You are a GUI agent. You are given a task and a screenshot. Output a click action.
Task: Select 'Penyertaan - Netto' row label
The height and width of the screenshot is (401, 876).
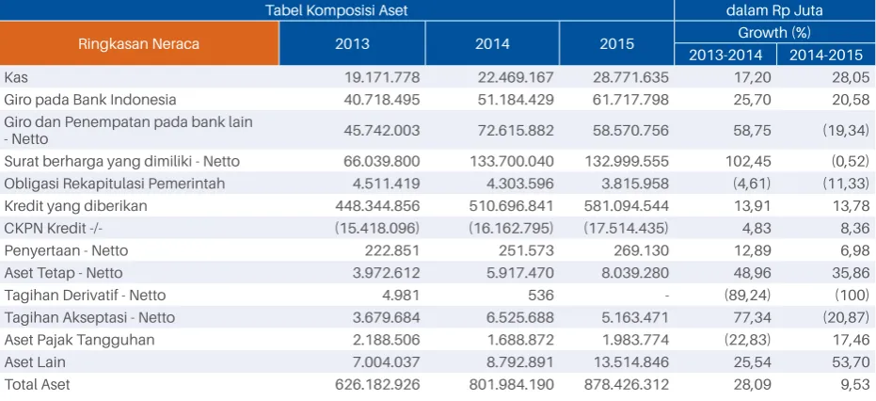pos(66,250)
